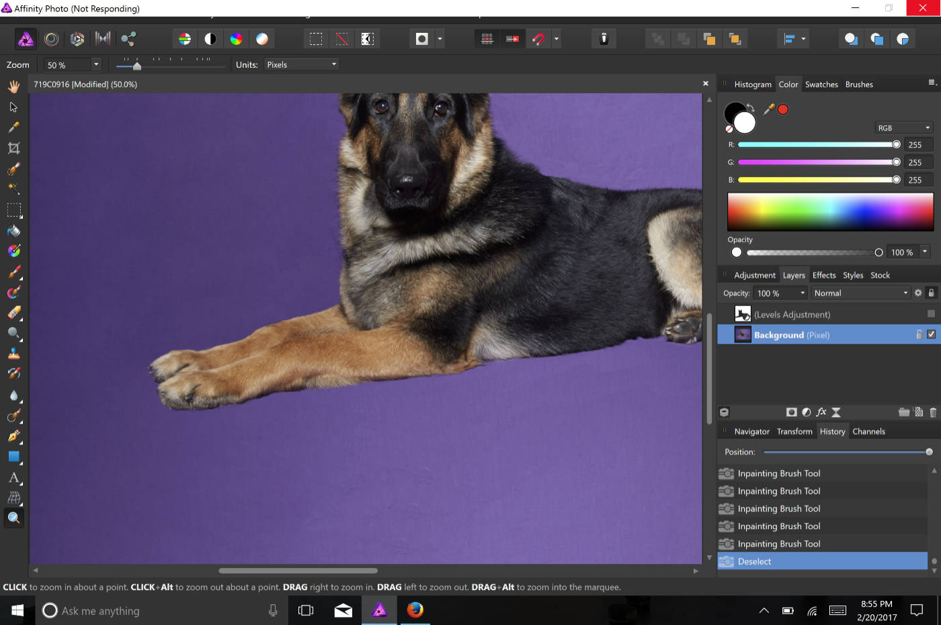The width and height of the screenshot is (941, 625).
Task: Toggle snapping magnet icon
Action: coord(538,39)
